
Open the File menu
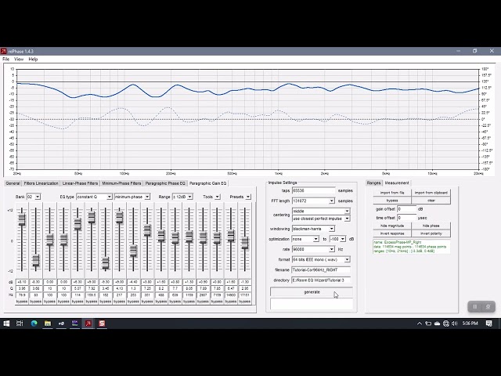5,60
